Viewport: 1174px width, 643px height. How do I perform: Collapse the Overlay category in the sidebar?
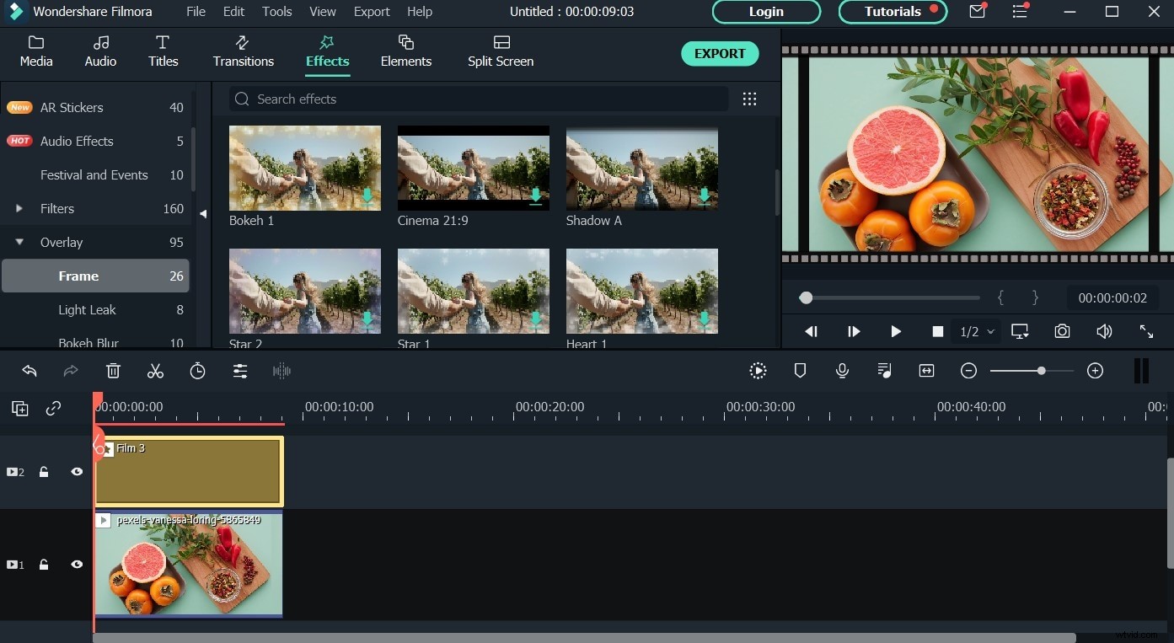coord(19,242)
